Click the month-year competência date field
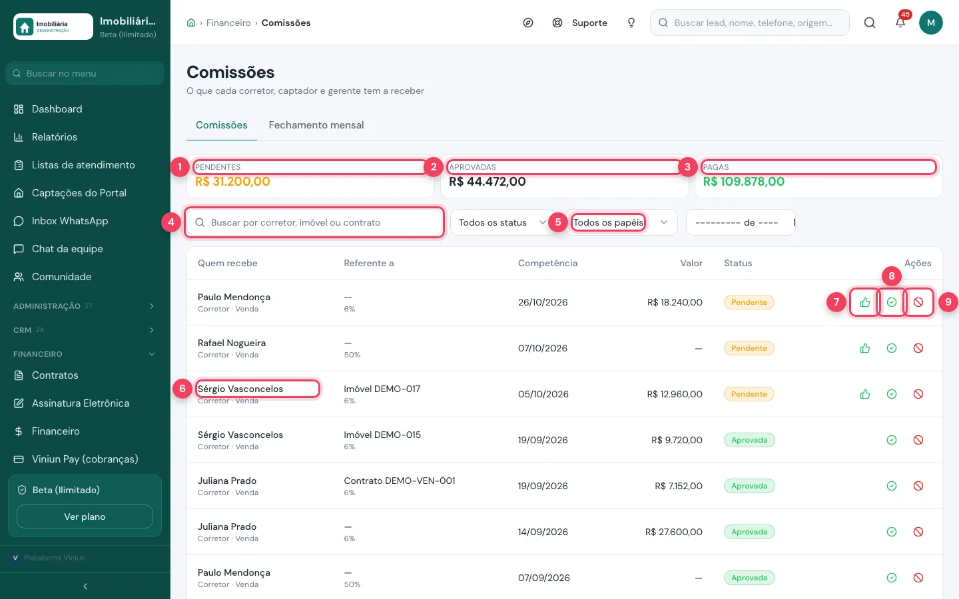Viewport: 959px width, 599px height. (x=741, y=222)
